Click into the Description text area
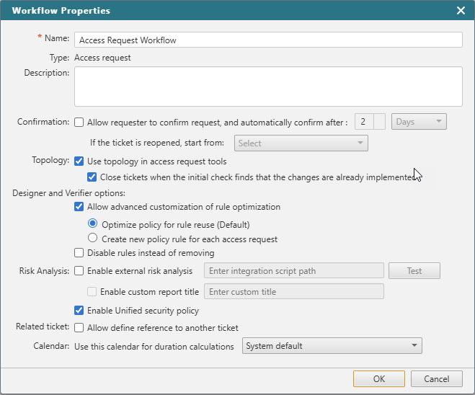The image size is (475, 395). point(267,86)
